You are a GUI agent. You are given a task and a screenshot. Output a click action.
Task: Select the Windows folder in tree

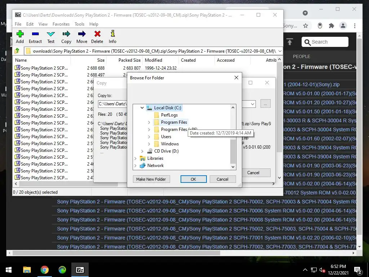[170, 144]
